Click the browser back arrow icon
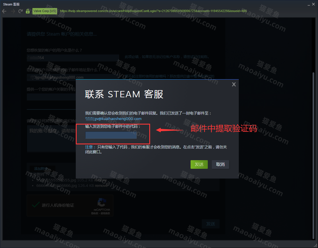 click(x=4, y=11)
